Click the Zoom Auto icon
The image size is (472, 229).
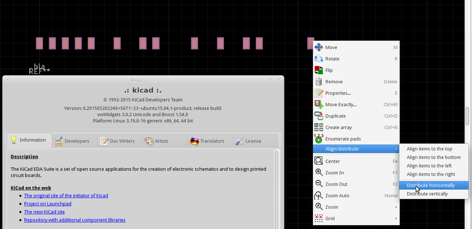[318, 195]
